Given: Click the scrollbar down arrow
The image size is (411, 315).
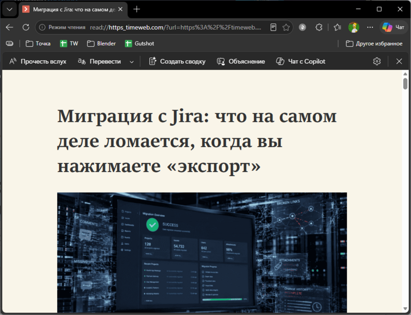Looking at the screenshot, I should [405, 309].
